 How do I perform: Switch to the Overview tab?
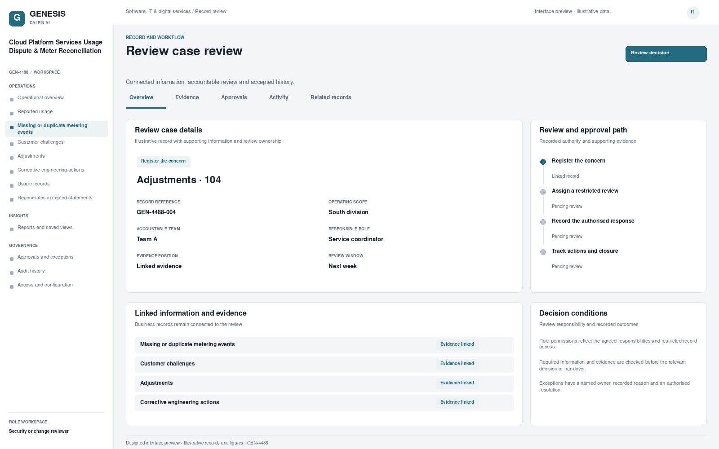coord(141,97)
